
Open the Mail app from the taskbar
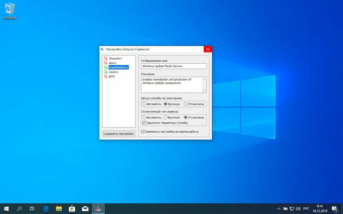[x=85, y=208]
